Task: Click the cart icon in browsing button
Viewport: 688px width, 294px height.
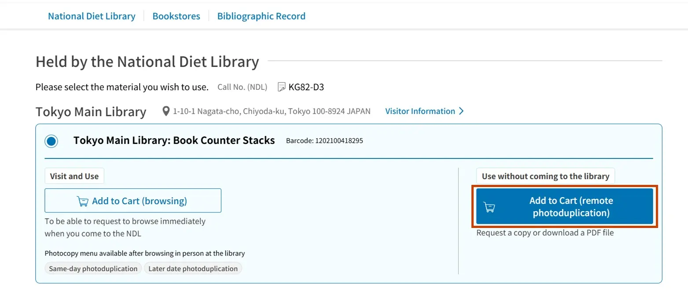Action: [x=83, y=202]
